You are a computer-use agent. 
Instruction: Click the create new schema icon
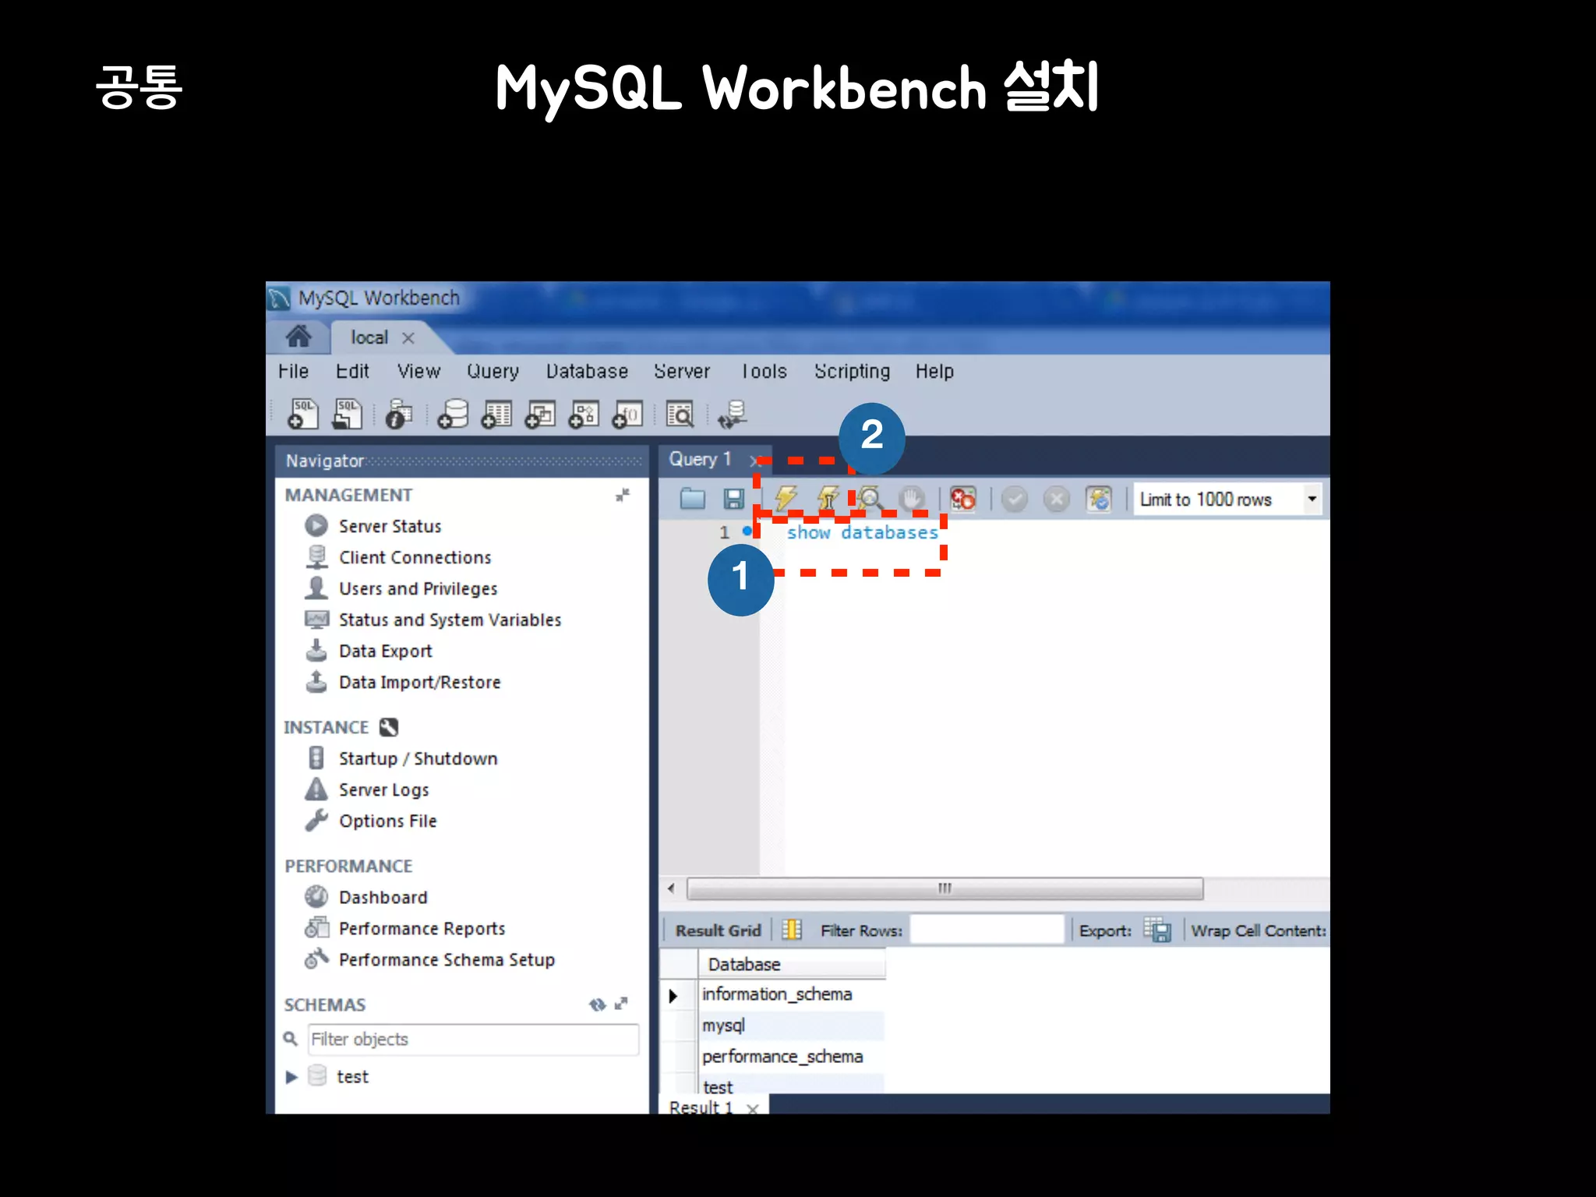point(453,414)
